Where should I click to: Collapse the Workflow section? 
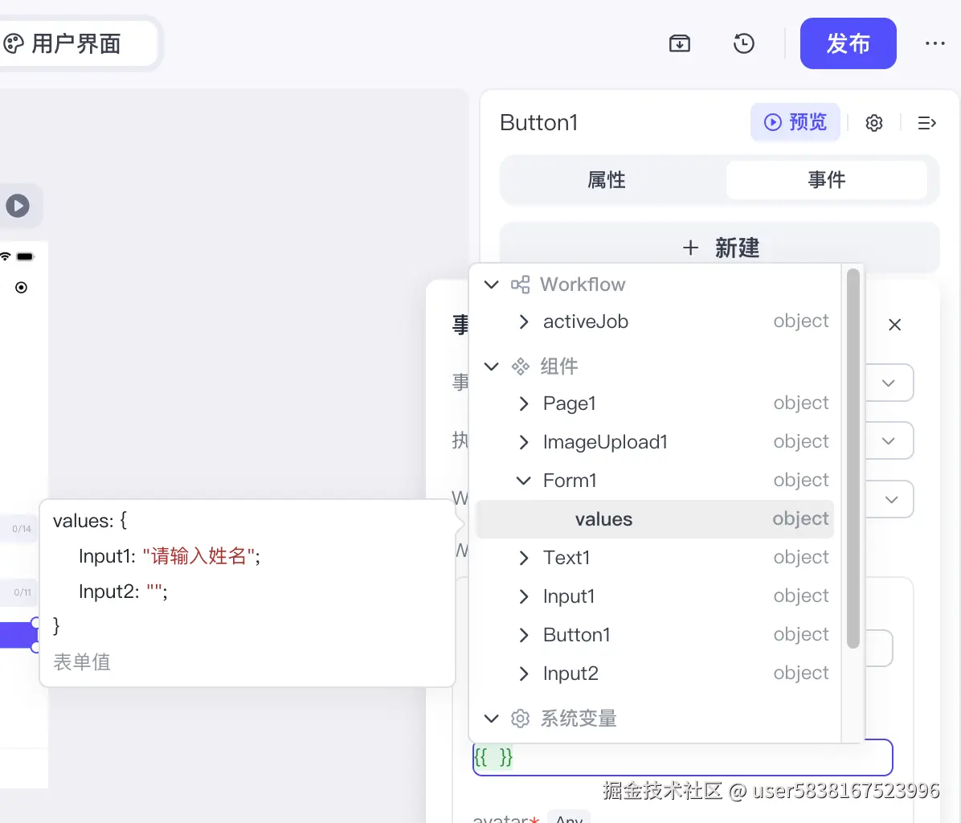[492, 285]
